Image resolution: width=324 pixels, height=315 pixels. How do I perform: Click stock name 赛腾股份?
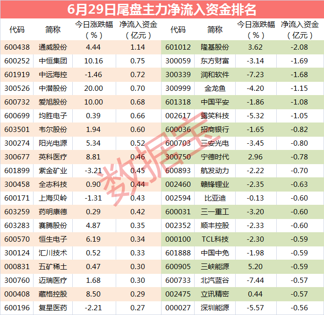tap(53, 226)
